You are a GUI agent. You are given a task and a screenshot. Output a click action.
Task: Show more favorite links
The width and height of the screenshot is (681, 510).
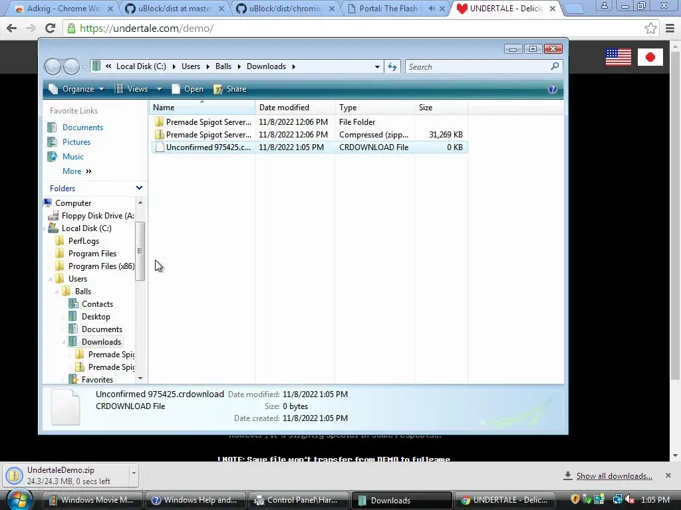click(77, 171)
